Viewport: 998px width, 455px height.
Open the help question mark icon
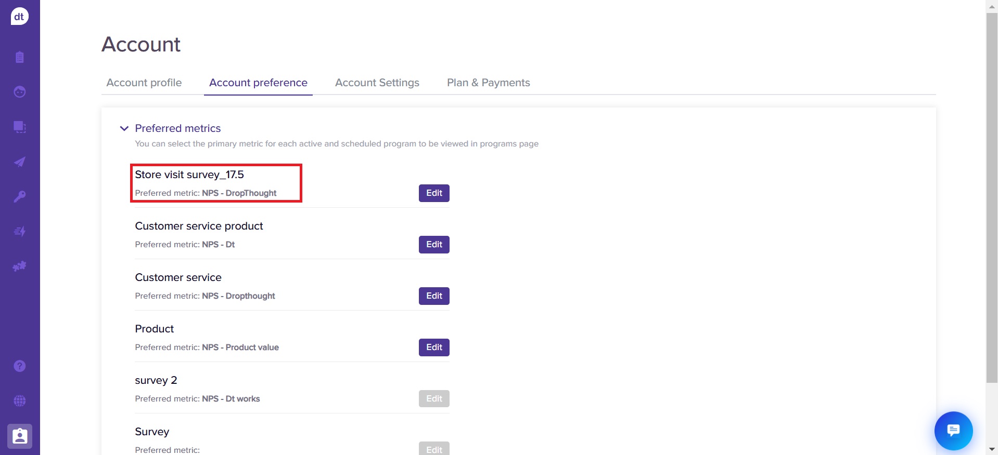point(20,366)
